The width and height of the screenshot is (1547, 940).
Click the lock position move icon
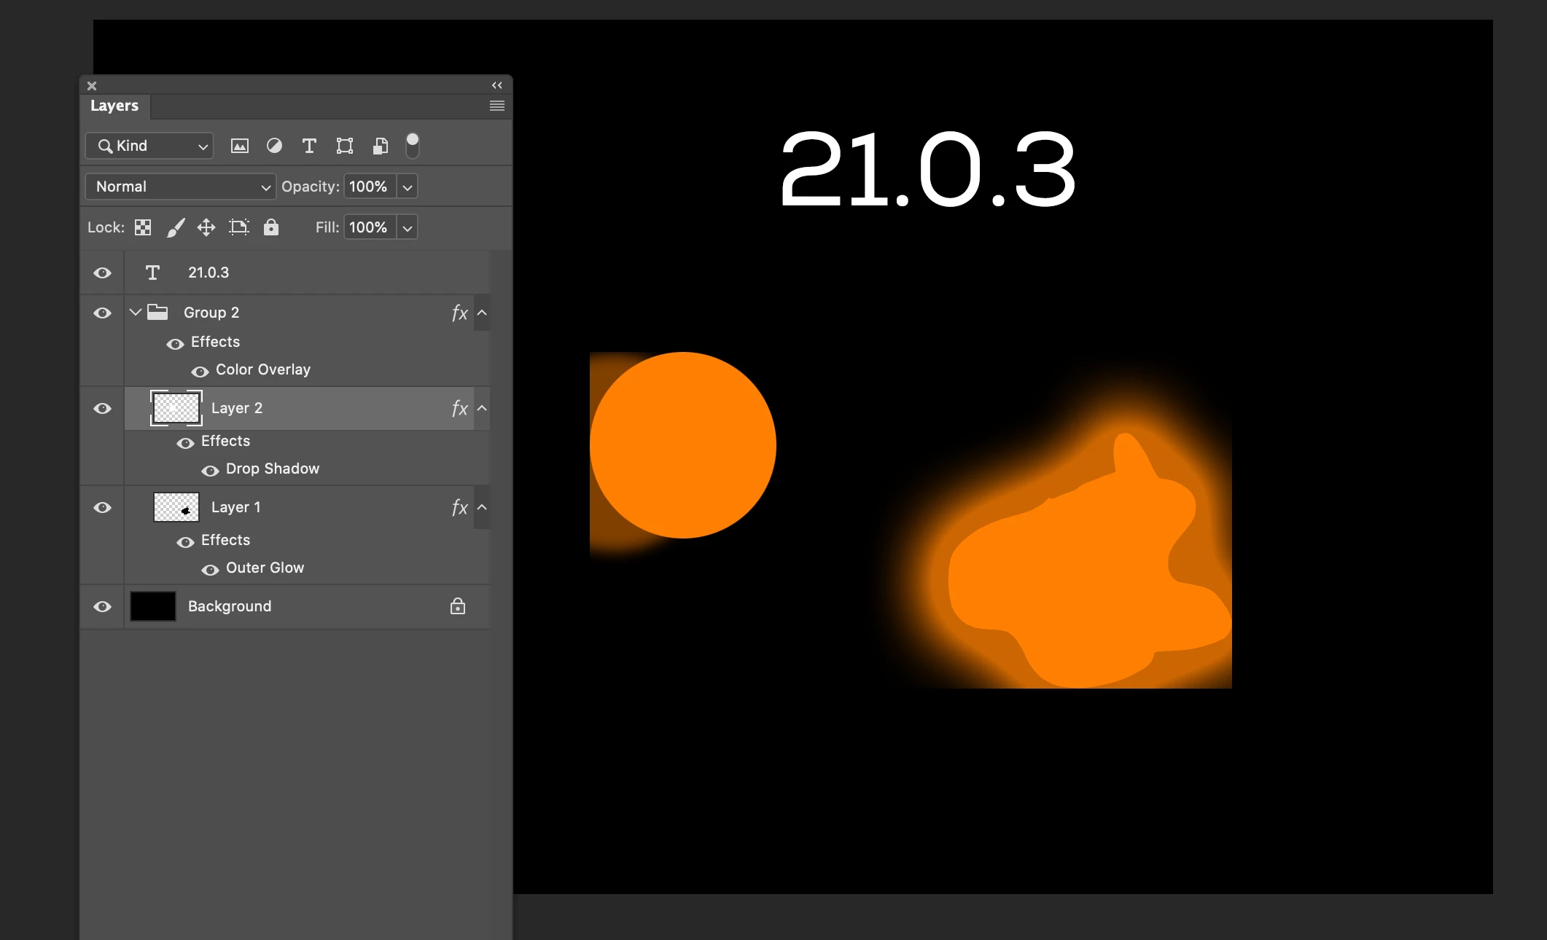pos(206,227)
